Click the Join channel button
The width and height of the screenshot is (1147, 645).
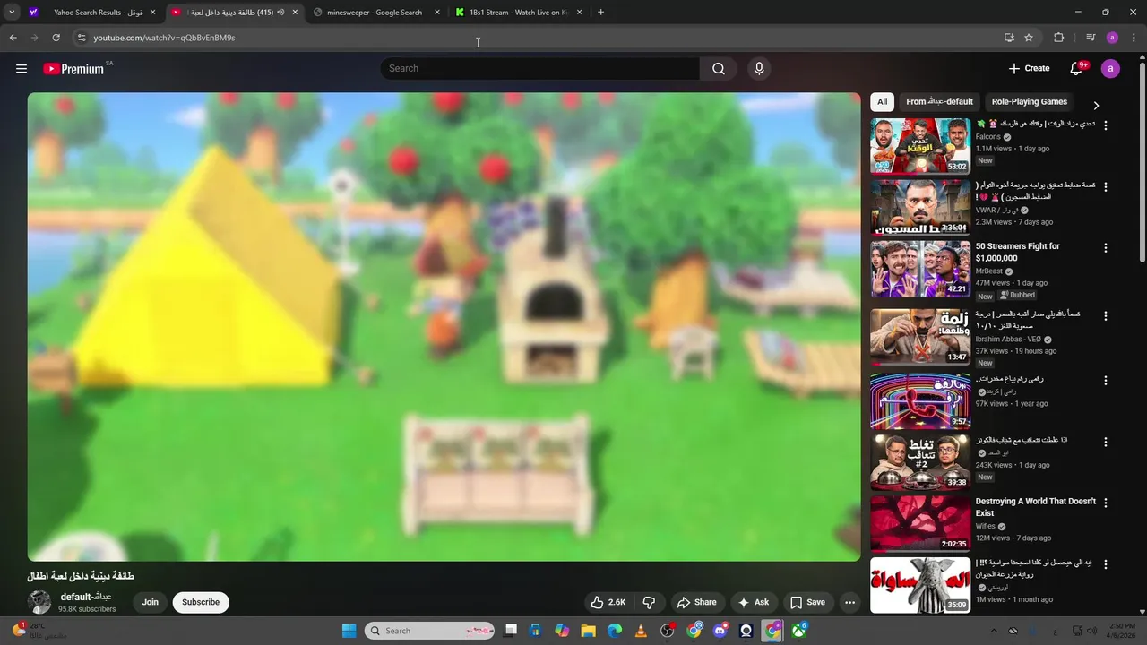point(150,602)
